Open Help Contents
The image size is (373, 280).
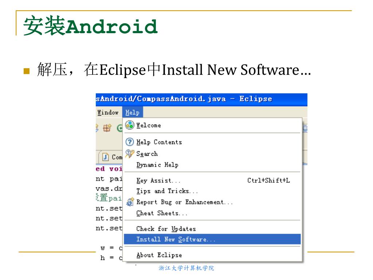[x=212, y=142]
